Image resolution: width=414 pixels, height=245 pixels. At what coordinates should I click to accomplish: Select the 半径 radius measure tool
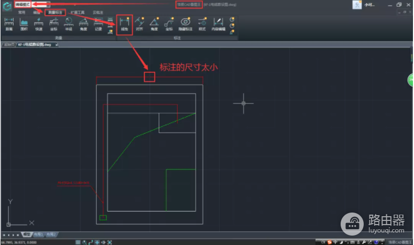(69, 24)
